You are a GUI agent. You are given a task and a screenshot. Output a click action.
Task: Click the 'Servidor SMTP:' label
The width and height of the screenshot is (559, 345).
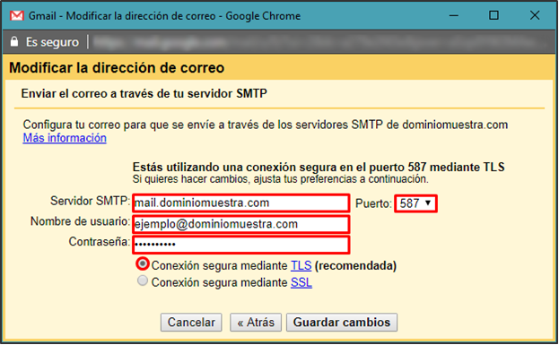[x=91, y=201]
